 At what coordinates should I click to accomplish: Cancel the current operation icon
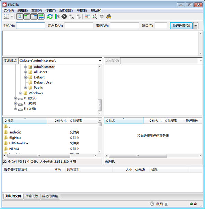[x=64, y=16]
